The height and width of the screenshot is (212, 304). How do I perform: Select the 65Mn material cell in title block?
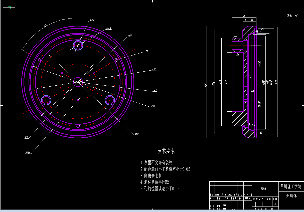coord(264,188)
